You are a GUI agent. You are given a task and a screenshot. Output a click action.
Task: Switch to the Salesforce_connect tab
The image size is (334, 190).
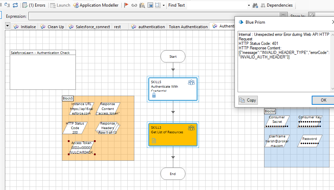89,27
